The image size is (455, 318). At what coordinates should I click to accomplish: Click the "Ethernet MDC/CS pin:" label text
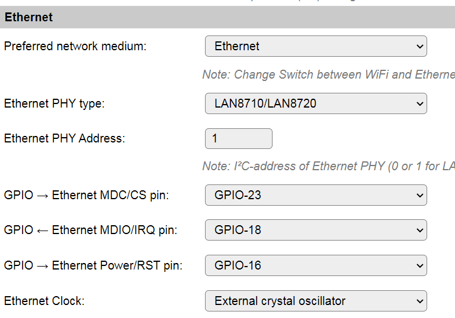(x=110, y=195)
